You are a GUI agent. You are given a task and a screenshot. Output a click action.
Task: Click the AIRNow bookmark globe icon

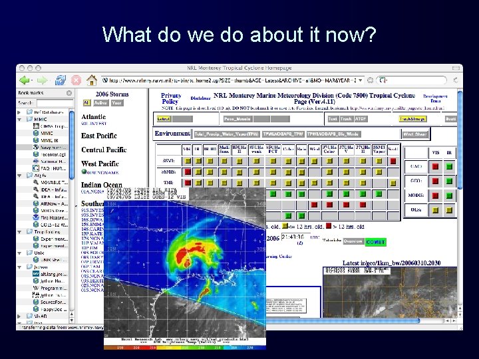pyautogui.click(x=36, y=203)
